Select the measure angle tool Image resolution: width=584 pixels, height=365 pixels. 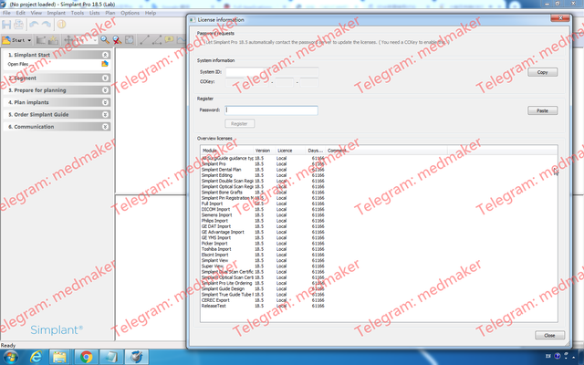[x=157, y=40]
